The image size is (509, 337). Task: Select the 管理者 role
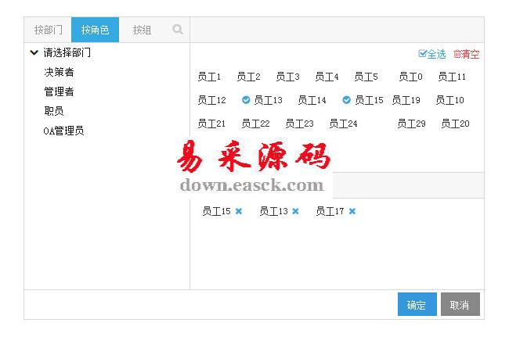pos(59,91)
